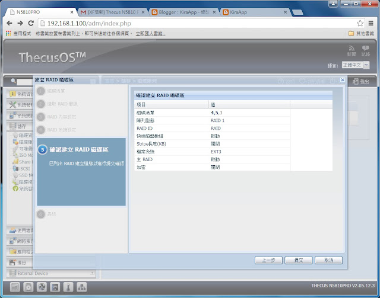This screenshot has height=298, width=380.
Task: Click the system network sidebar icon
Action: click(12, 116)
